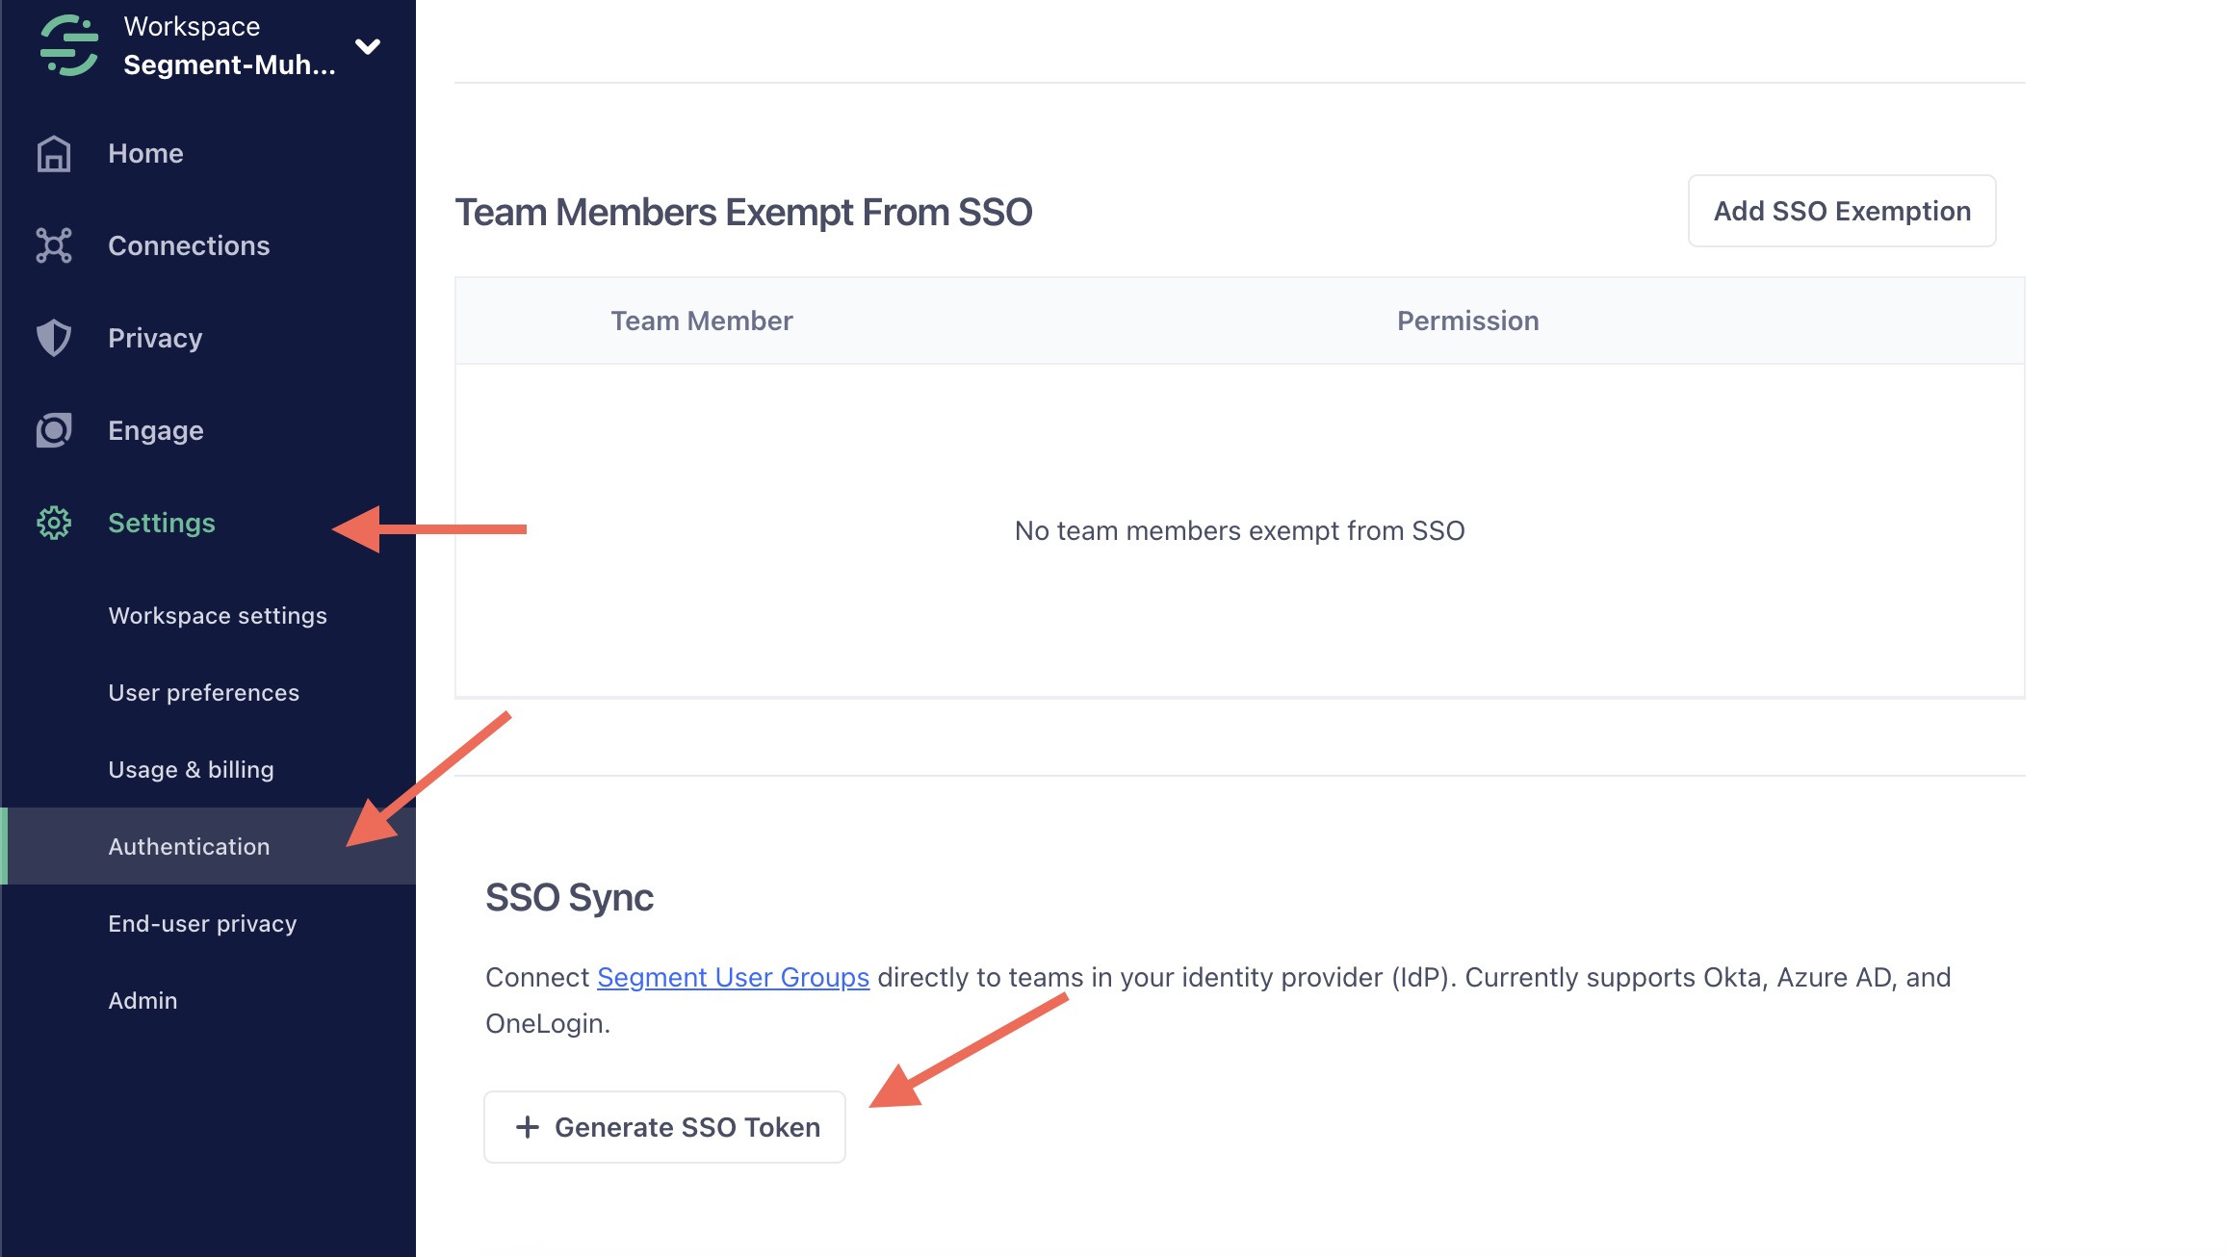Image resolution: width=2228 pixels, height=1257 pixels.
Task: Click the Home navigation entry
Action: point(145,152)
